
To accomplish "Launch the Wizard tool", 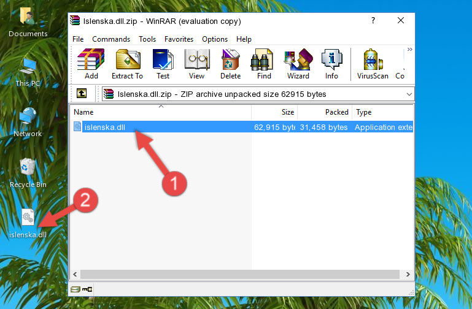I will click(x=298, y=64).
